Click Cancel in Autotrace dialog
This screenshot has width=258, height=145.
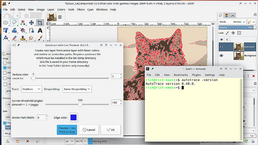click(x=89, y=130)
